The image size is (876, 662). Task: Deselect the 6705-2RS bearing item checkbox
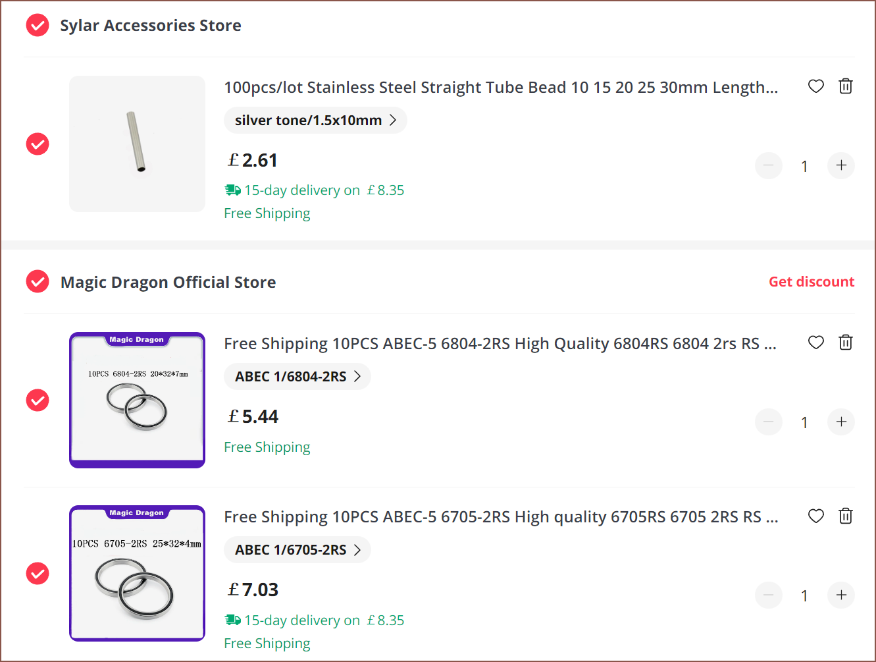[x=38, y=574]
